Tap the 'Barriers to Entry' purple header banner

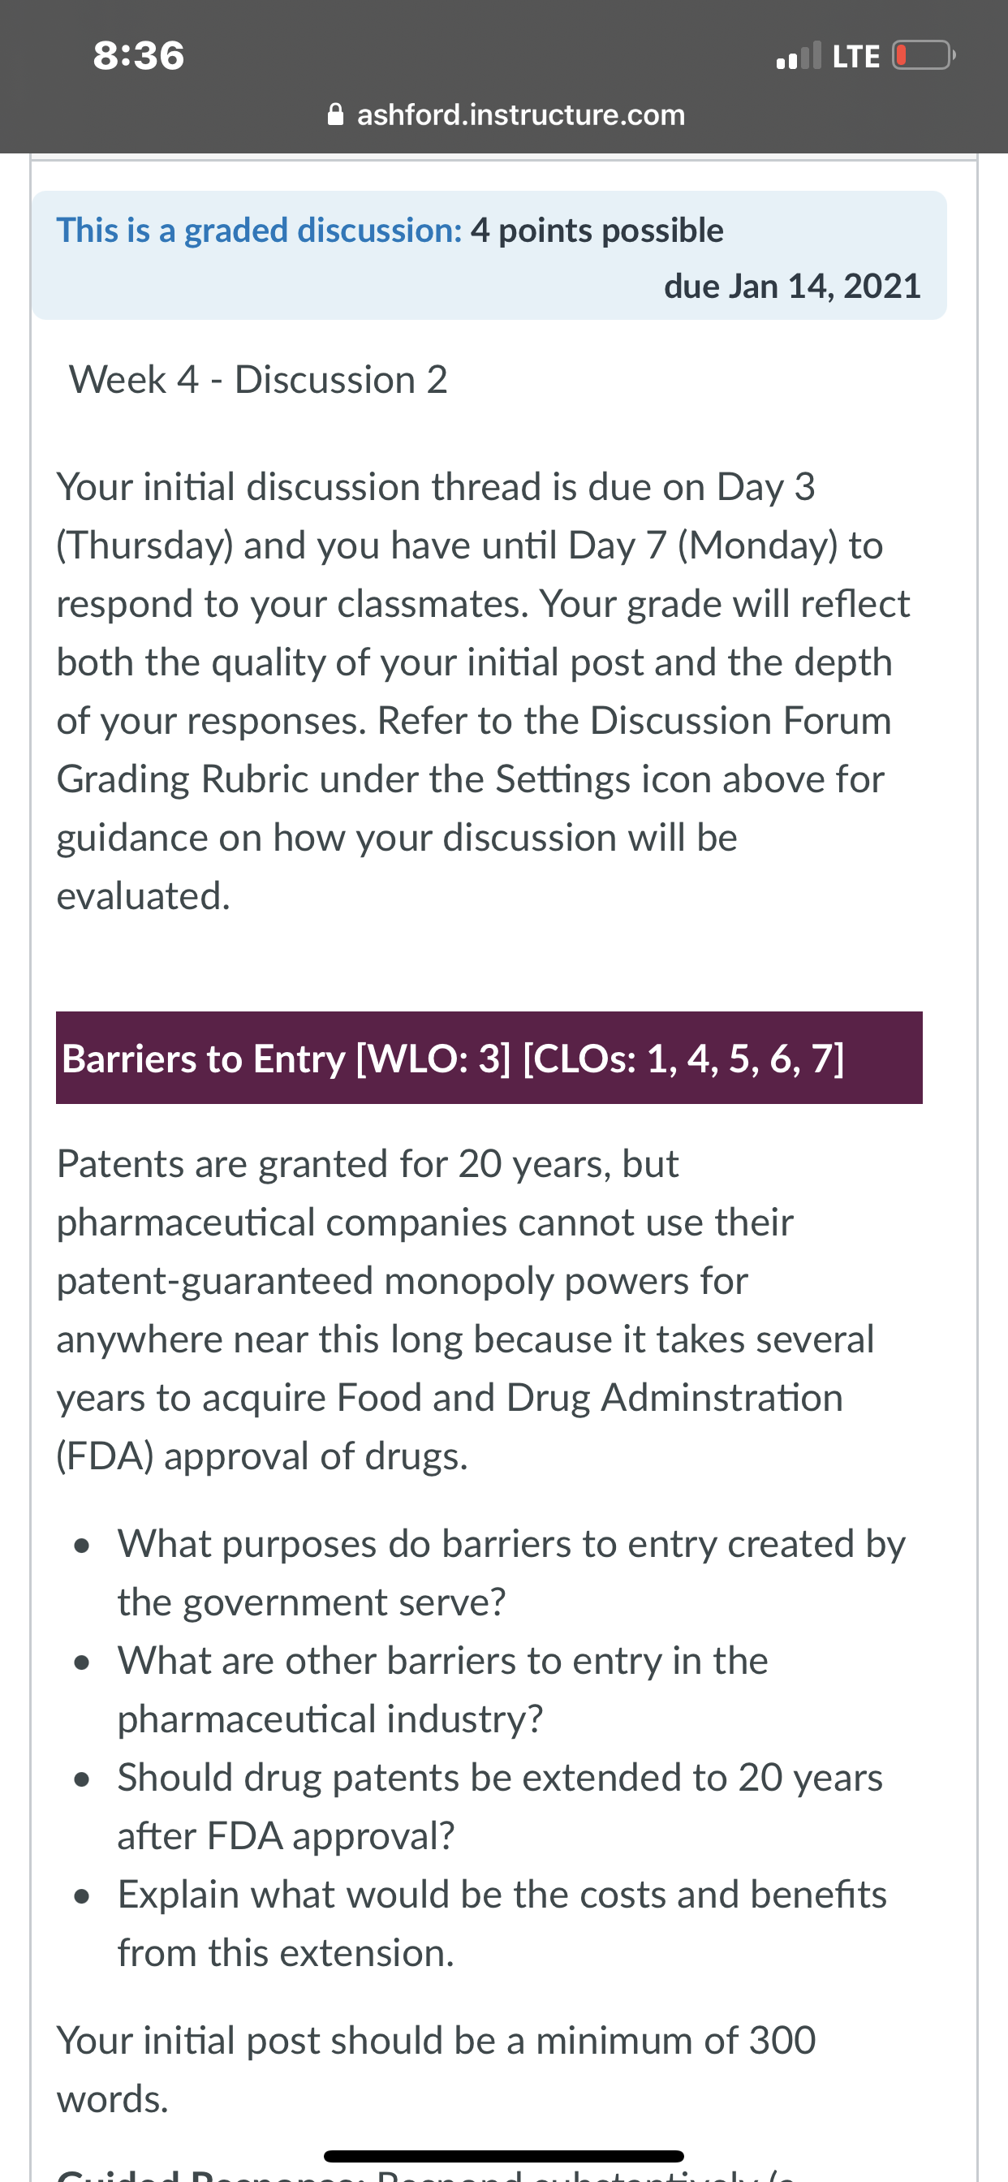489,1057
